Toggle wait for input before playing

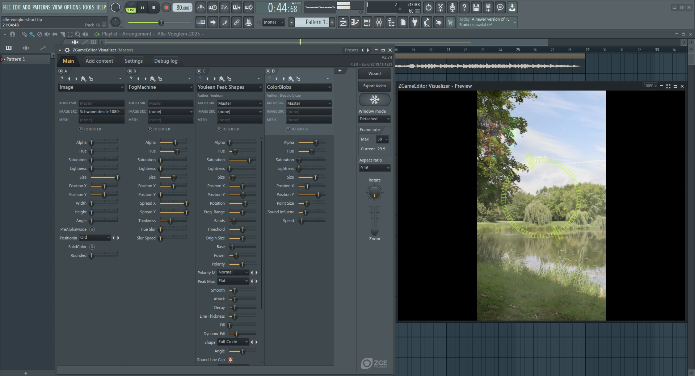[213, 7]
